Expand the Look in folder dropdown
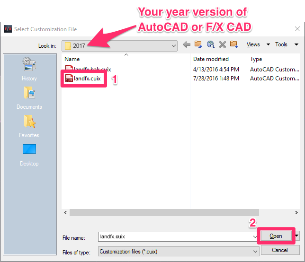305x262 pixels. coord(174,46)
